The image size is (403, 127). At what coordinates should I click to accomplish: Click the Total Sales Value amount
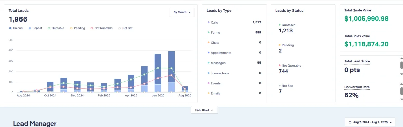[366, 44]
